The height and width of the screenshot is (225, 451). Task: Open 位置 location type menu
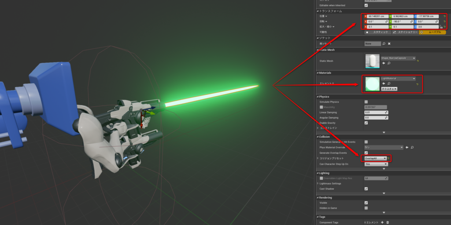[x=323, y=16]
